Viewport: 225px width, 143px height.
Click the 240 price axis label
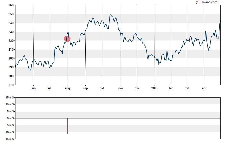11,23
